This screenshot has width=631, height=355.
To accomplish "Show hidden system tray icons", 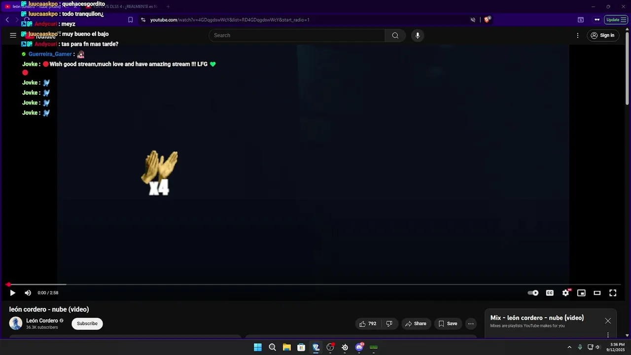I will (569, 347).
